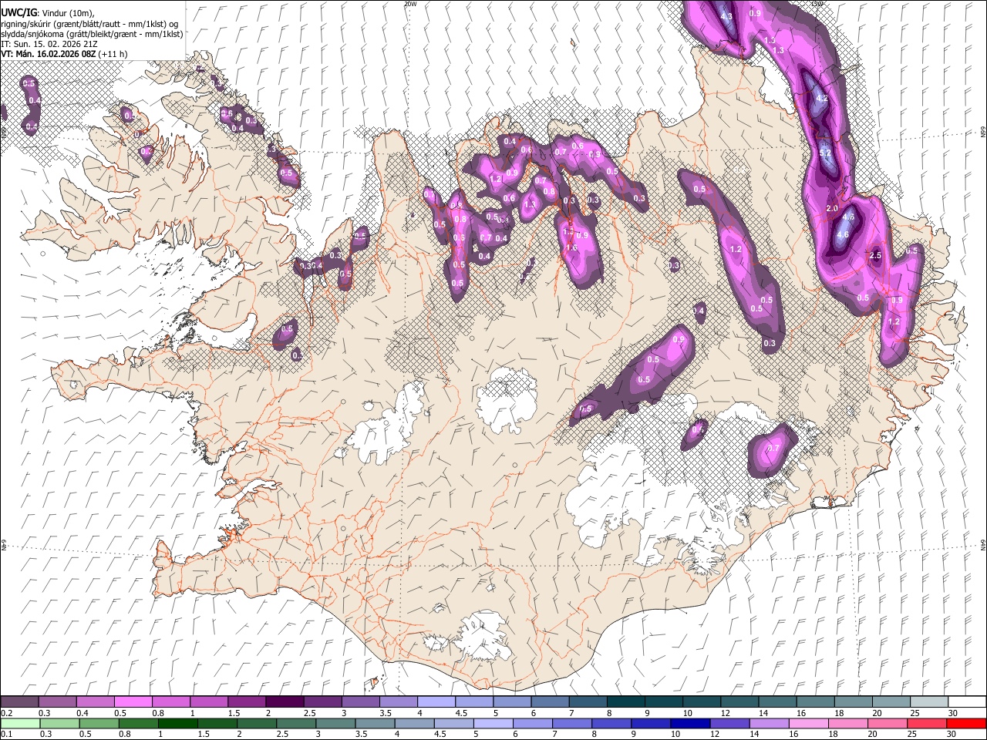Click the 'slydda/snjókoma' legend description line
Screen dimensions: 987x740
pyautogui.click(x=92, y=34)
